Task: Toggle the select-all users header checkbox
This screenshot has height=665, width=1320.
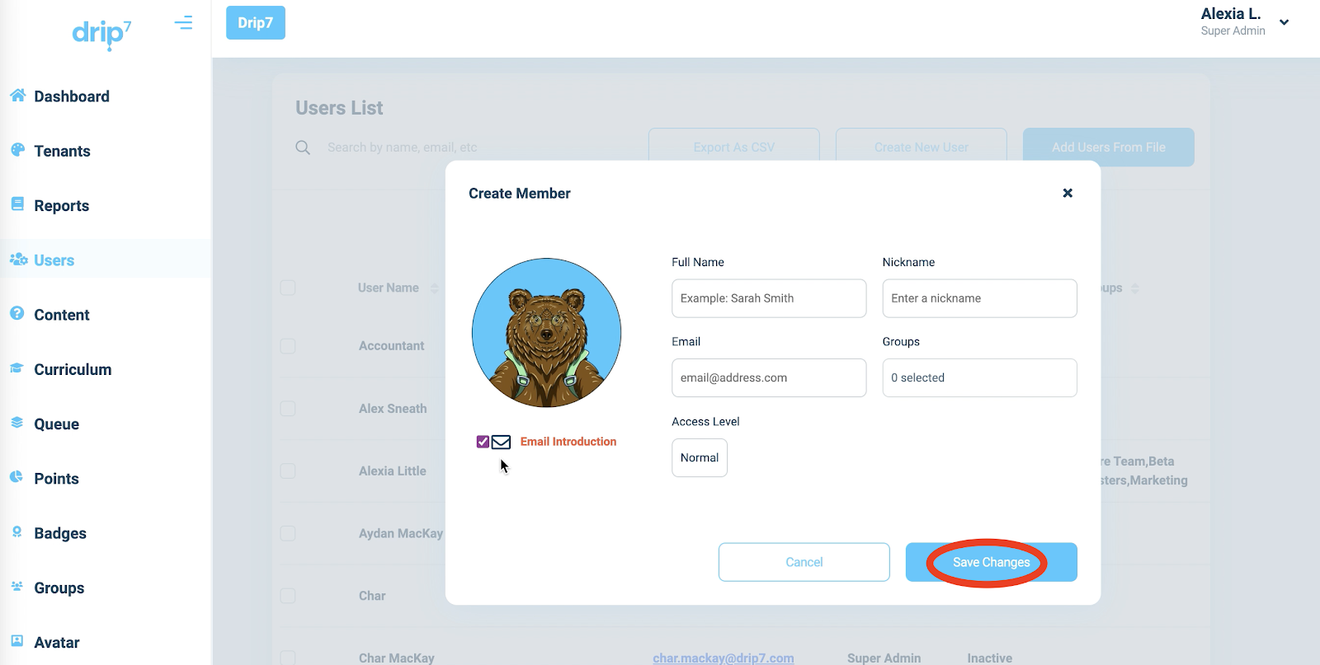Action: [288, 288]
